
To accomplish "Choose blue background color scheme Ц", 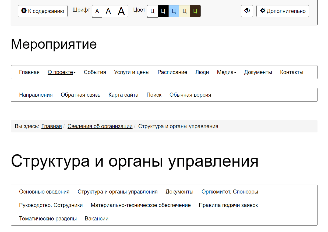I will (174, 11).
